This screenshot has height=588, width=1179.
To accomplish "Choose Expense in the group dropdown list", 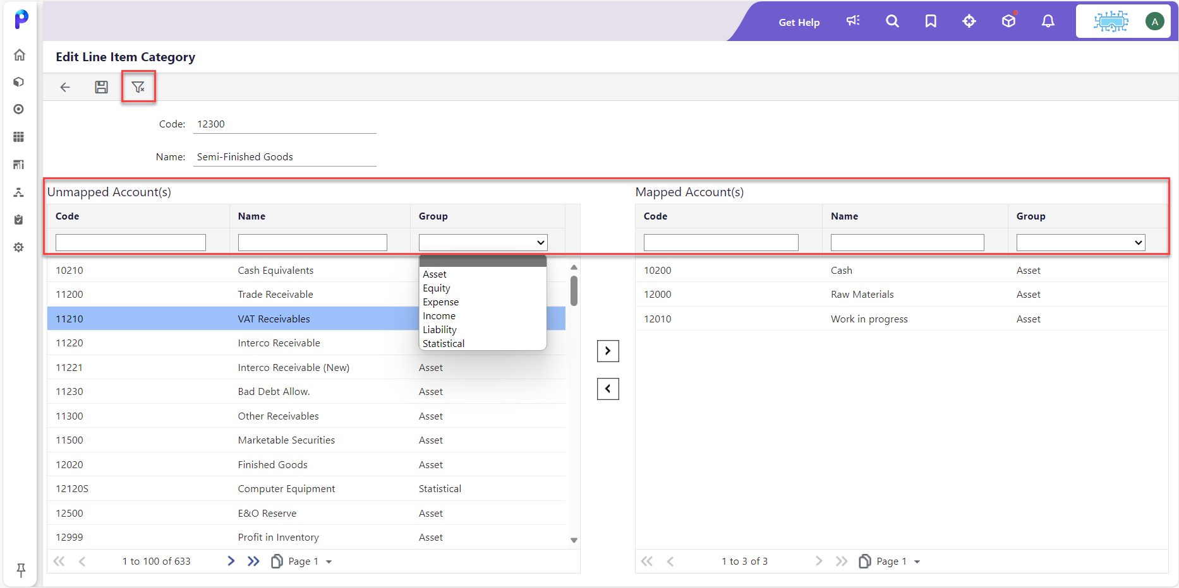I will tap(483, 302).
